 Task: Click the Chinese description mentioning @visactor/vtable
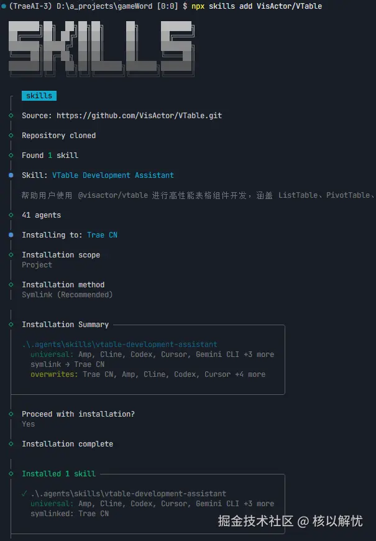[x=198, y=195]
